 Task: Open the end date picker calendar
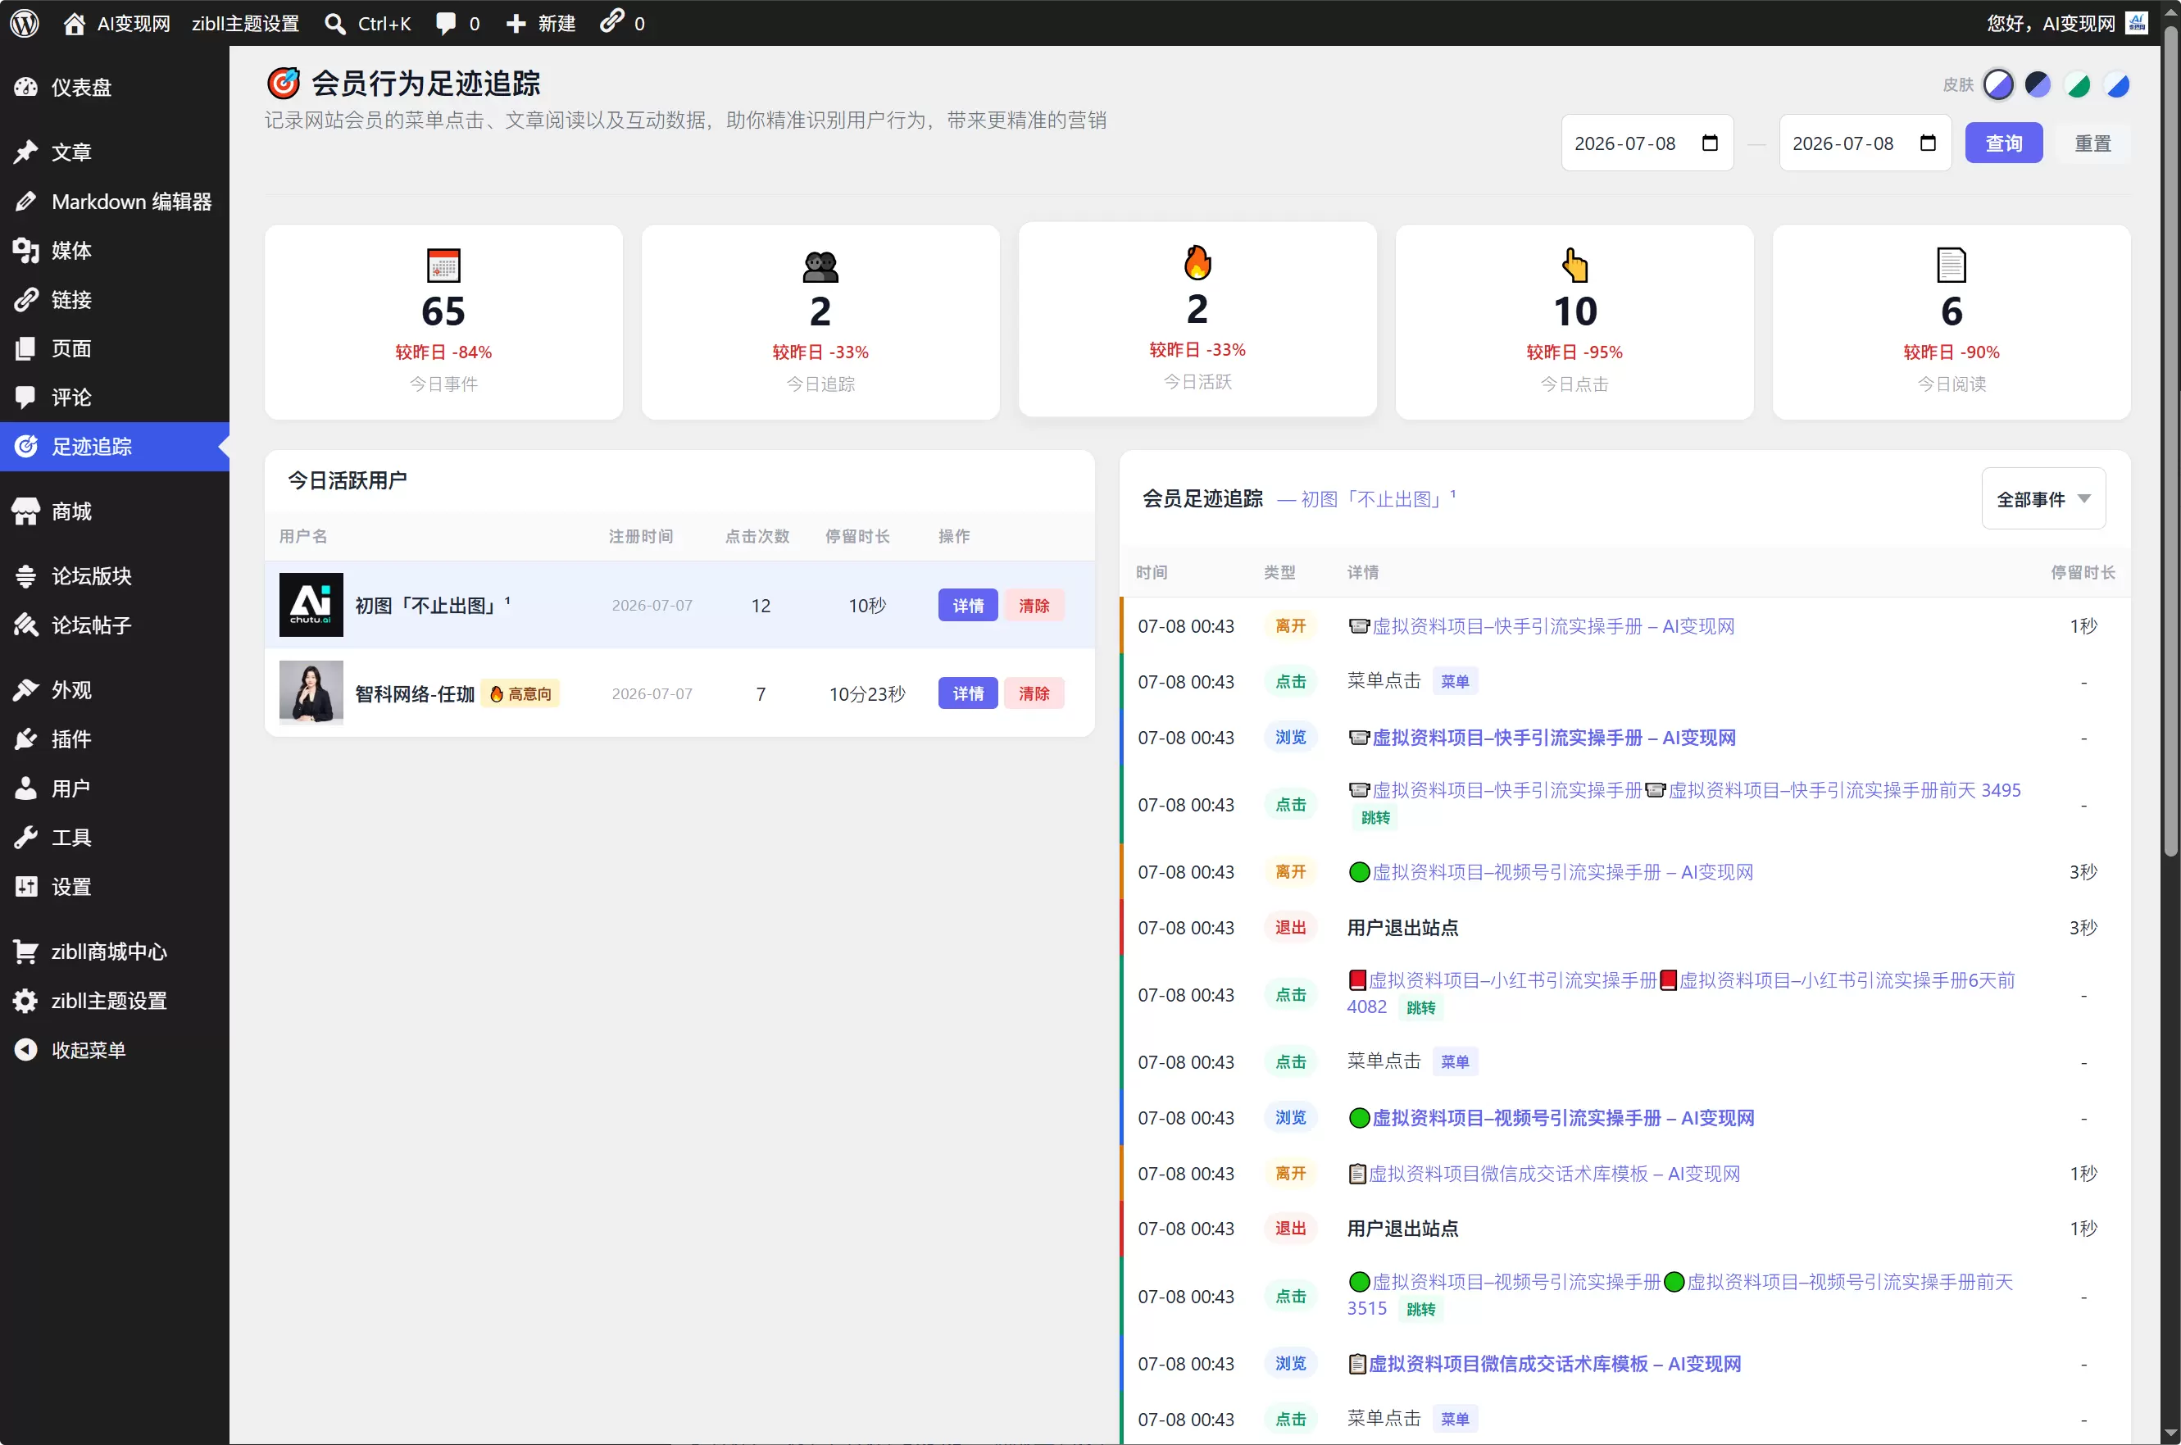pos(1928,143)
